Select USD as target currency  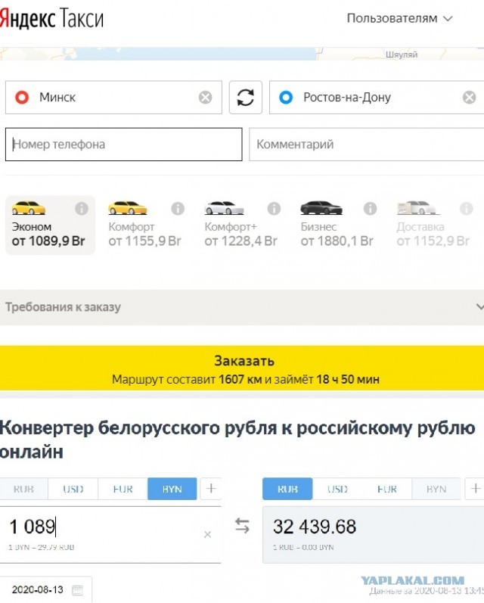(x=337, y=489)
